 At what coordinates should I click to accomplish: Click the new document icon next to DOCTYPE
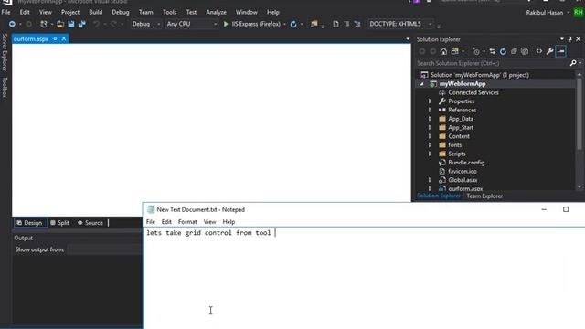pyautogui.click(x=335, y=24)
